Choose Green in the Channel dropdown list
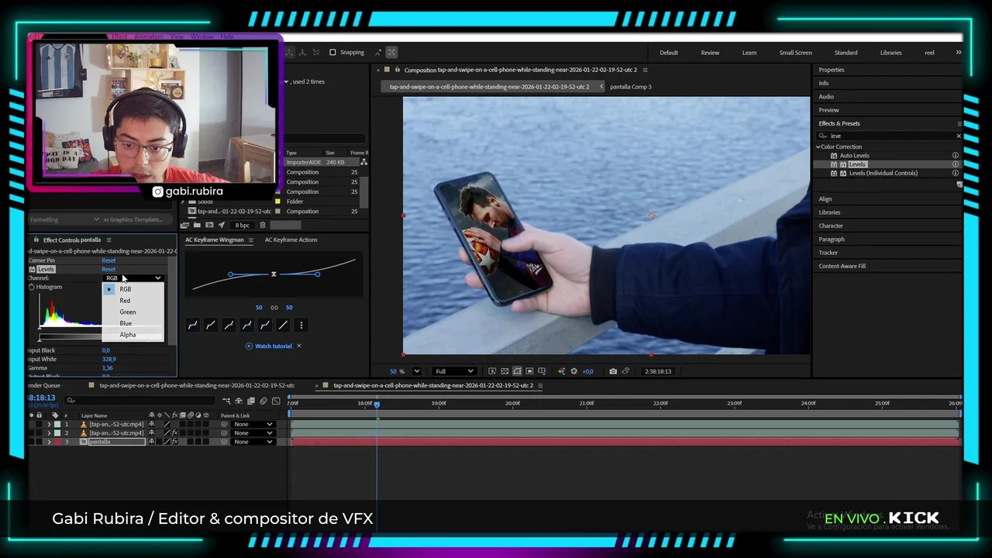This screenshot has width=992, height=558. click(x=128, y=312)
